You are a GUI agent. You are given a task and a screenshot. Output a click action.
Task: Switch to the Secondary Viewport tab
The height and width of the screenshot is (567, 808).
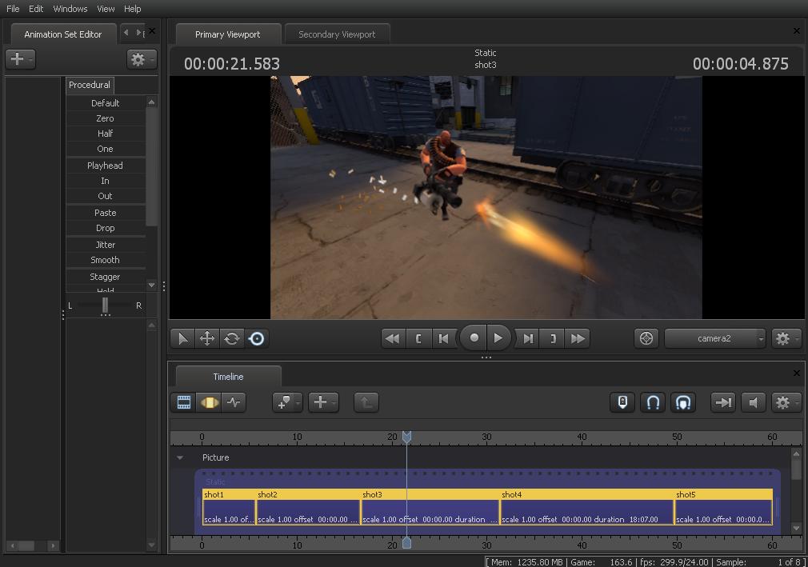click(x=337, y=34)
